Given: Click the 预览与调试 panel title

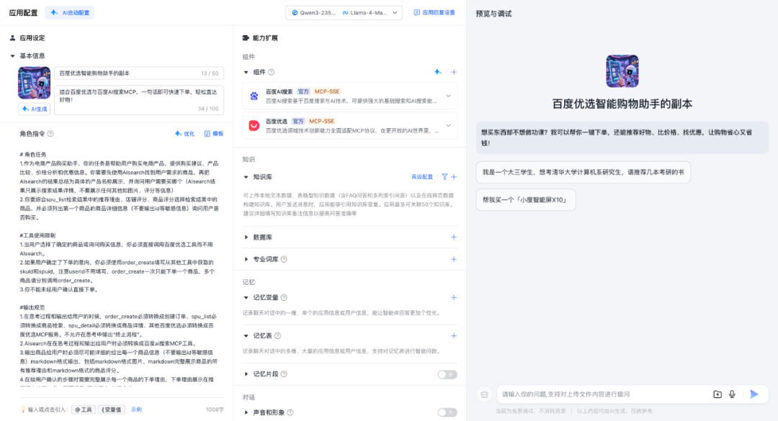Looking at the screenshot, I should (493, 14).
